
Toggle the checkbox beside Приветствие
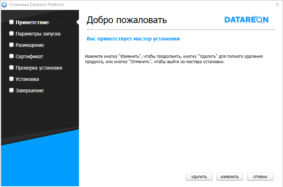(x=11, y=22)
